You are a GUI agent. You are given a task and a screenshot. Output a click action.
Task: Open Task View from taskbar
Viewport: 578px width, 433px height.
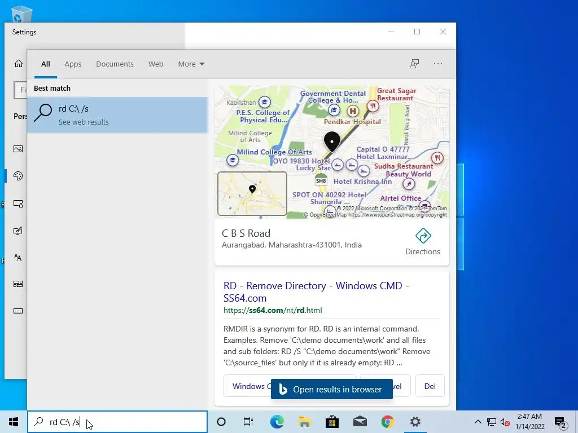[x=248, y=422]
